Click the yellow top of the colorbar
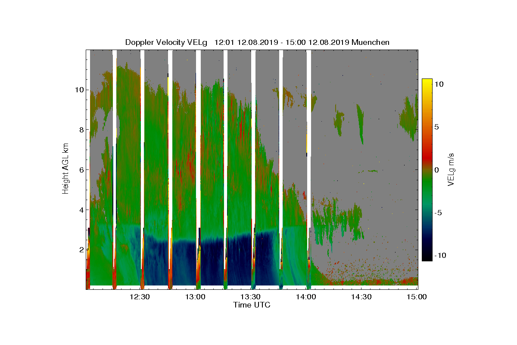The image size is (517, 345). [x=427, y=82]
